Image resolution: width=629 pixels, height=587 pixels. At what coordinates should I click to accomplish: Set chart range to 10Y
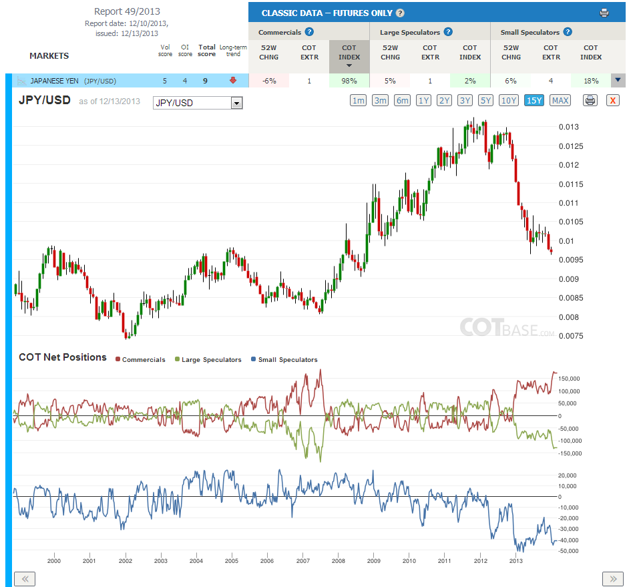tap(509, 100)
